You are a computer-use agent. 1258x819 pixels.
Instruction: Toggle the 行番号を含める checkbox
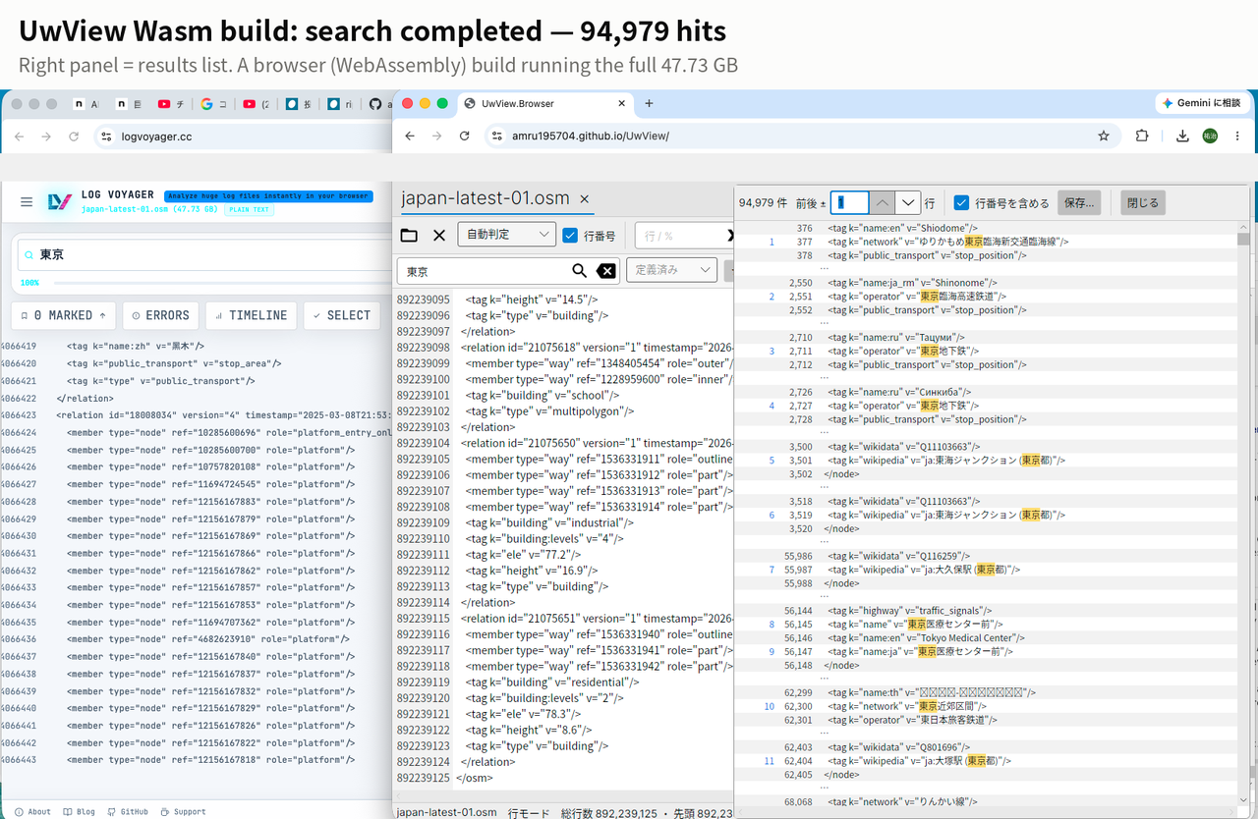(x=961, y=203)
